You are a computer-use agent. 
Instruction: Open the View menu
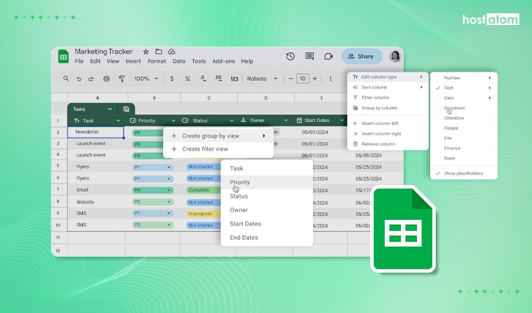coord(113,61)
